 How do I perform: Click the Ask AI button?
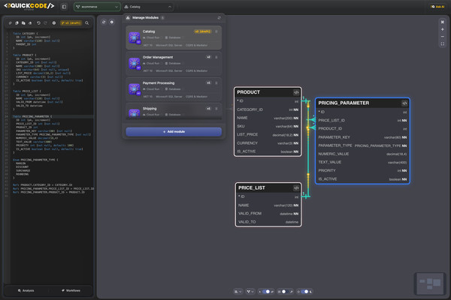coord(437,7)
